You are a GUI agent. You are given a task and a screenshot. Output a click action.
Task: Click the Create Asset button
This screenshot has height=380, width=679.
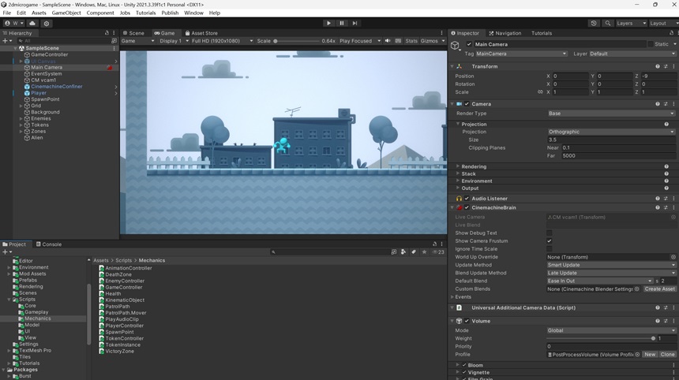(659, 289)
